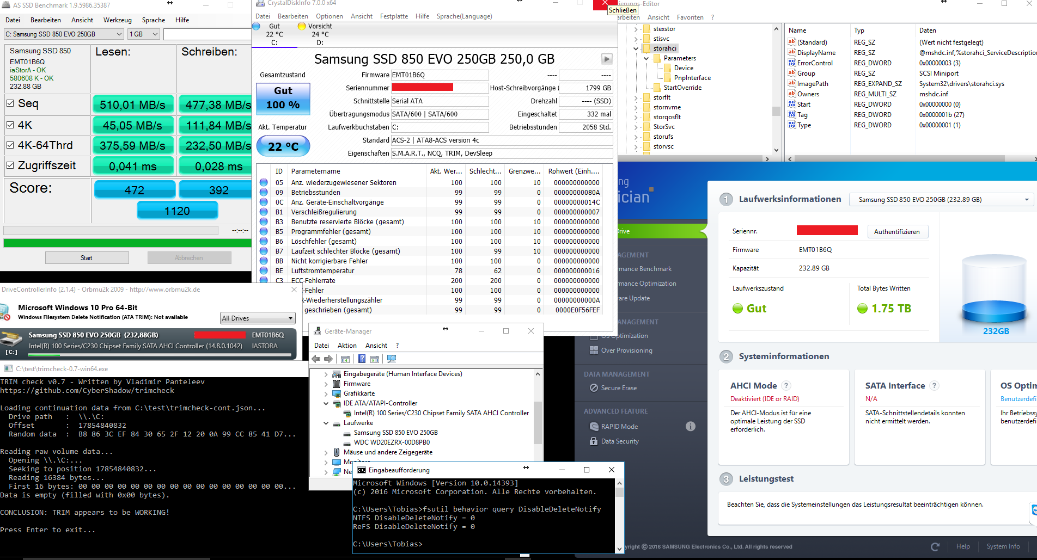
Task: Click the Firmware chip icon in Geräte-Manager
Action: (x=337, y=384)
